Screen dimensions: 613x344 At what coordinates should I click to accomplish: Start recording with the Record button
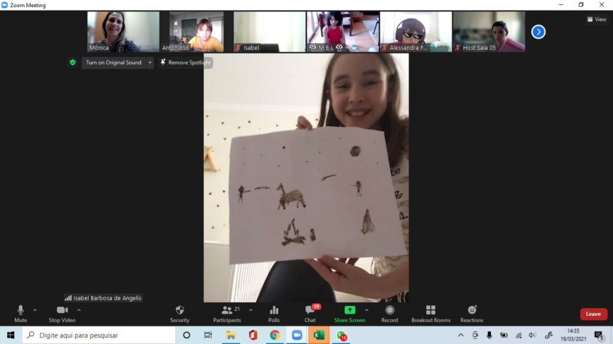pyautogui.click(x=389, y=314)
